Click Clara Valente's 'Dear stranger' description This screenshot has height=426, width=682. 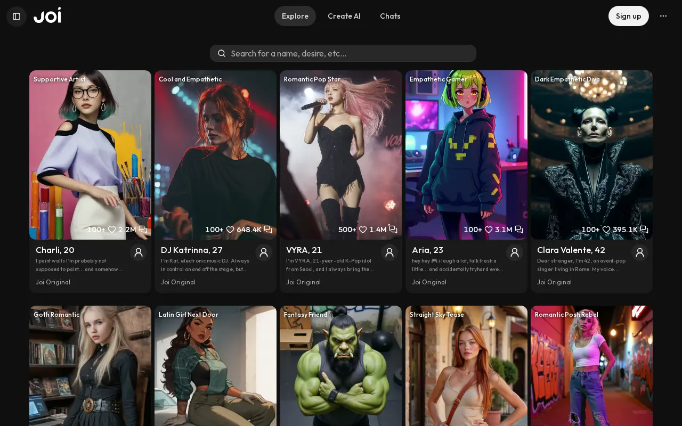point(581,265)
